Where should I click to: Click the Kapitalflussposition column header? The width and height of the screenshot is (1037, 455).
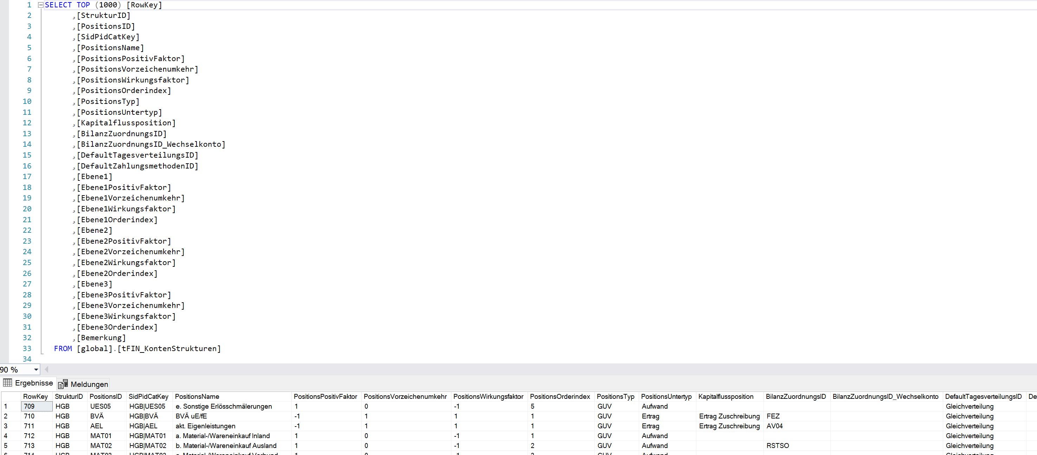tap(726, 396)
